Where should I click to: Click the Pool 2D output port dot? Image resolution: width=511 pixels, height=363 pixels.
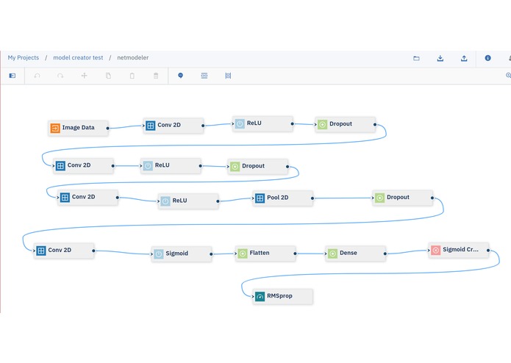point(312,198)
